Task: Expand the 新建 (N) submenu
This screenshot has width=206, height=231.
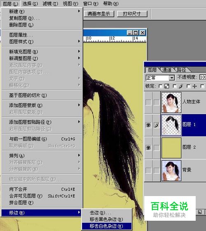Action: pyautogui.click(x=42, y=12)
